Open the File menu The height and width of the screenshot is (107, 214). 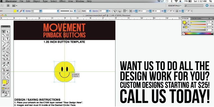click(21, 1)
